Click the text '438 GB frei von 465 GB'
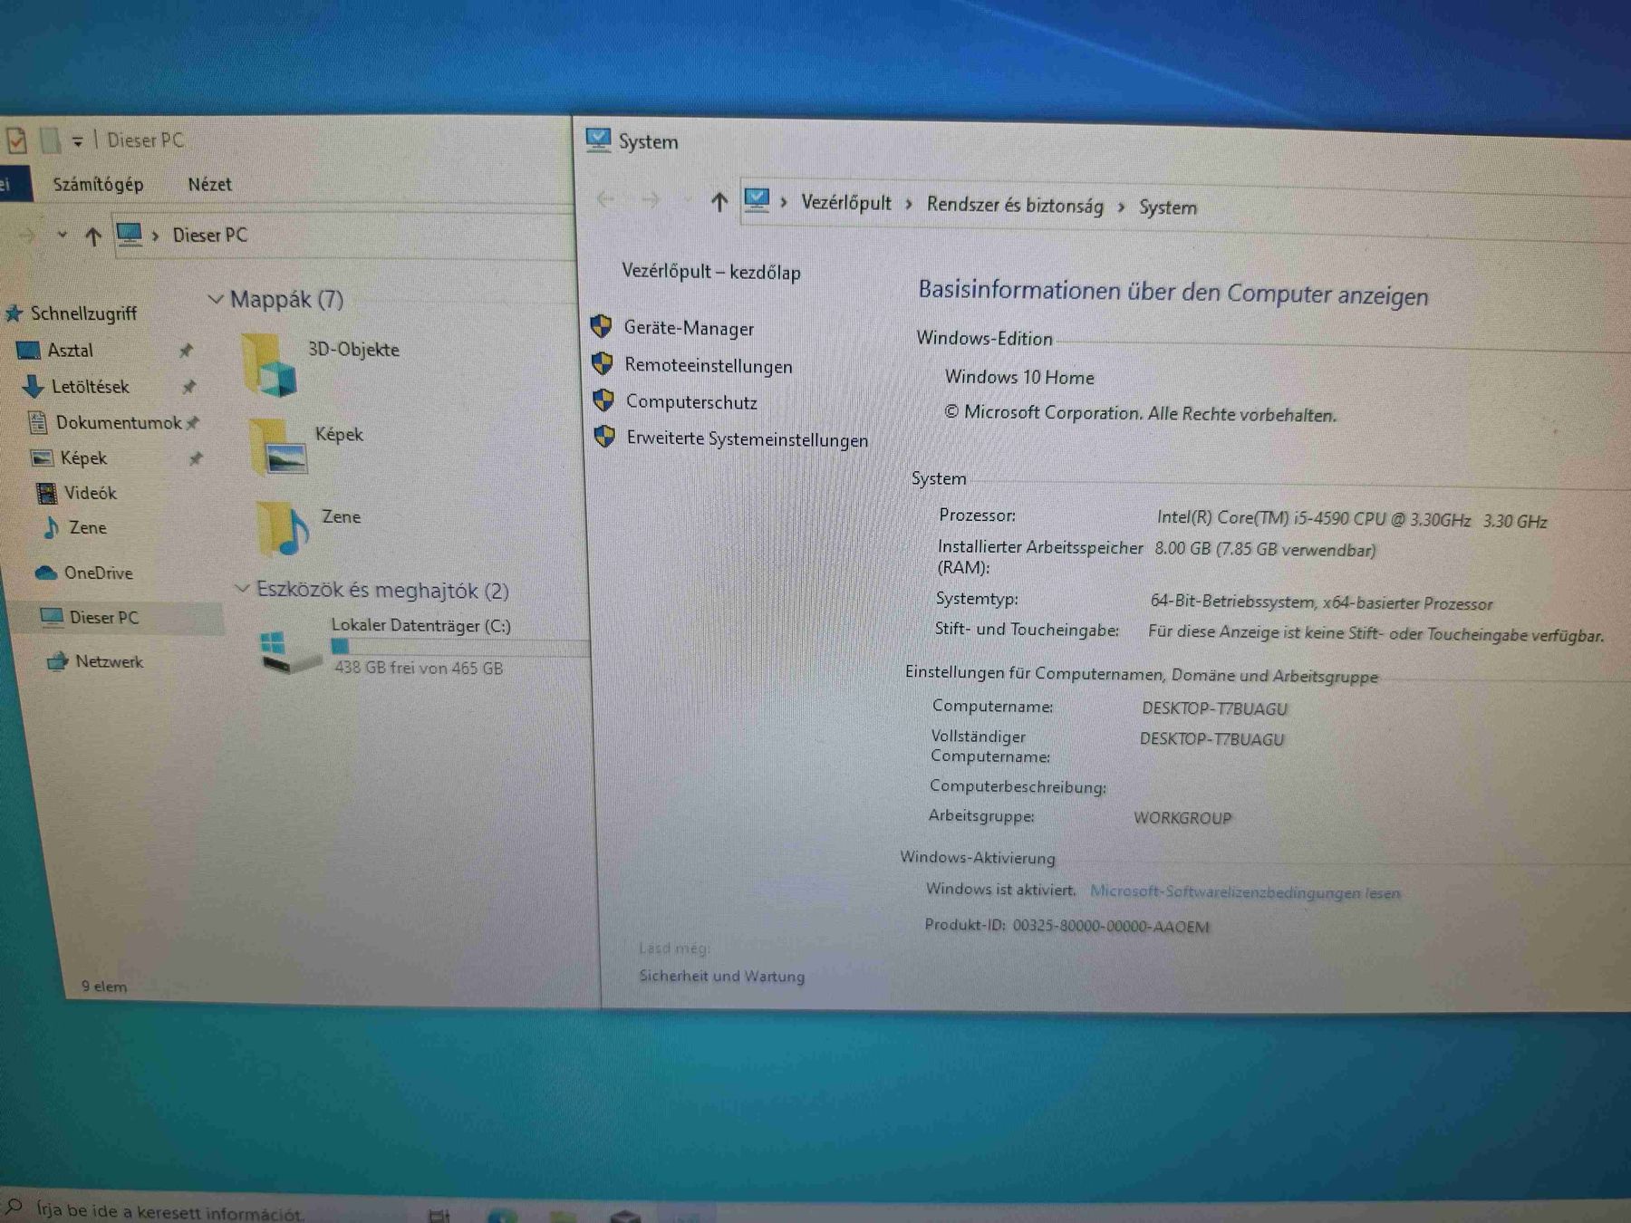Screen dimensions: 1631x1223 pyautogui.click(x=419, y=668)
